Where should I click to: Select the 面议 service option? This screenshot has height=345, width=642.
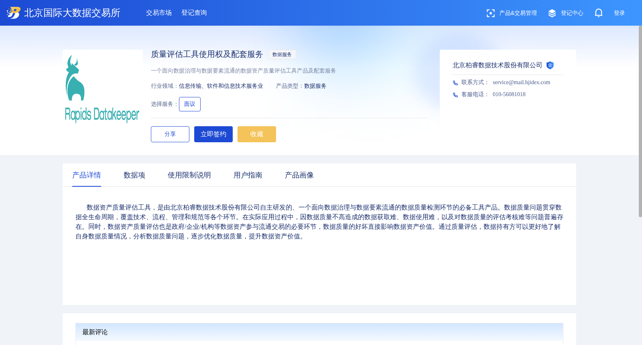pyautogui.click(x=190, y=104)
